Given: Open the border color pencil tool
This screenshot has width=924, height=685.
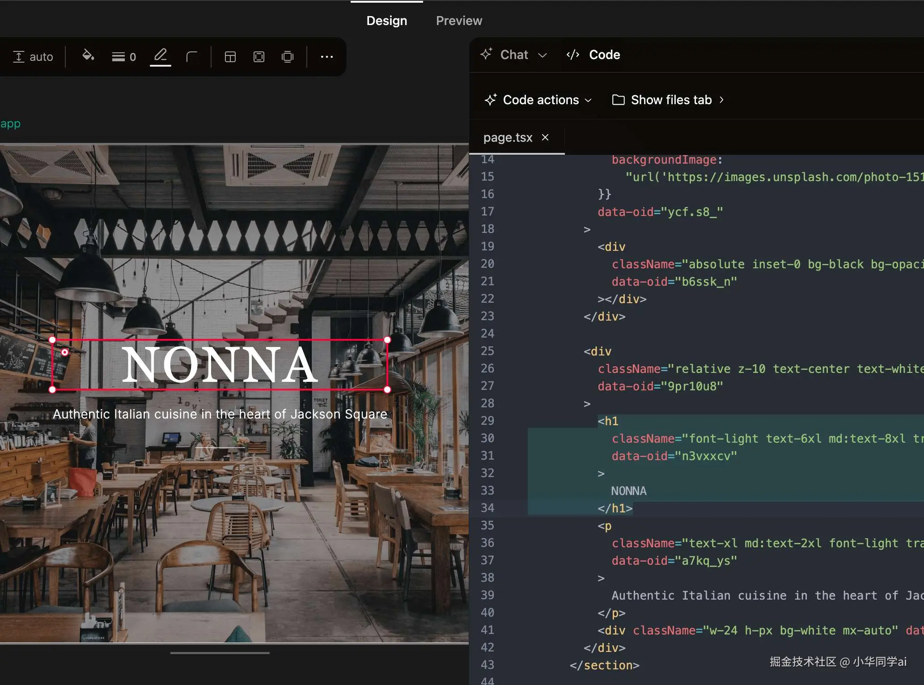Looking at the screenshot, I should 160,56.
